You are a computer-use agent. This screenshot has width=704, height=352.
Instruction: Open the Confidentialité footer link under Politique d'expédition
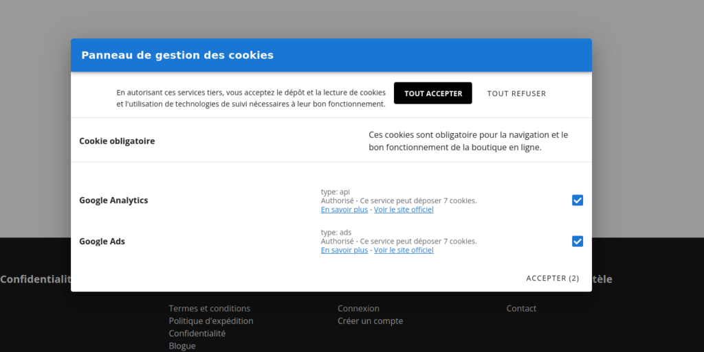pyautogui.click(x=197, y=333)
